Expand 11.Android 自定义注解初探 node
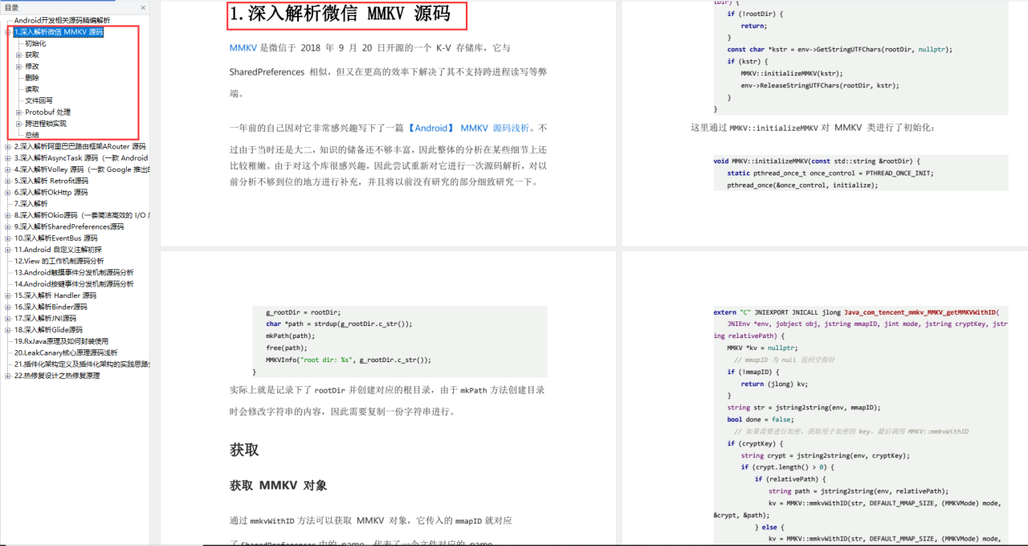The height and width of the screenshot is (546, 1028). point(8,250)
